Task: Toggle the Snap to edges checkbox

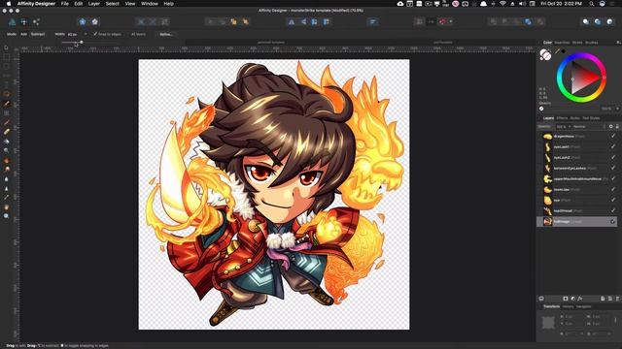Action: (95, 34)
